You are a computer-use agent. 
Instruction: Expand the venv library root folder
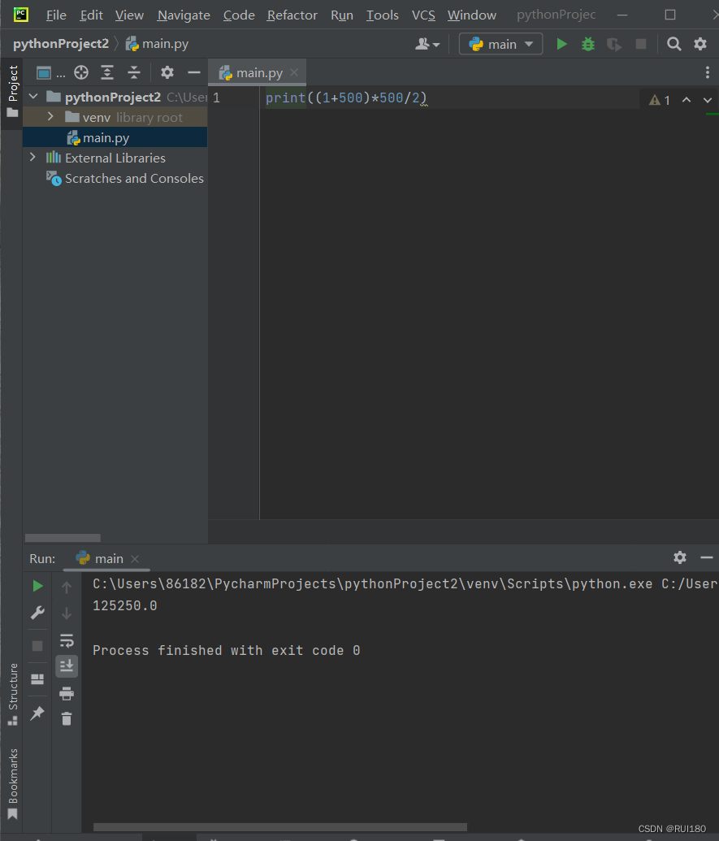pyautogui.click(x=50, y=116)
